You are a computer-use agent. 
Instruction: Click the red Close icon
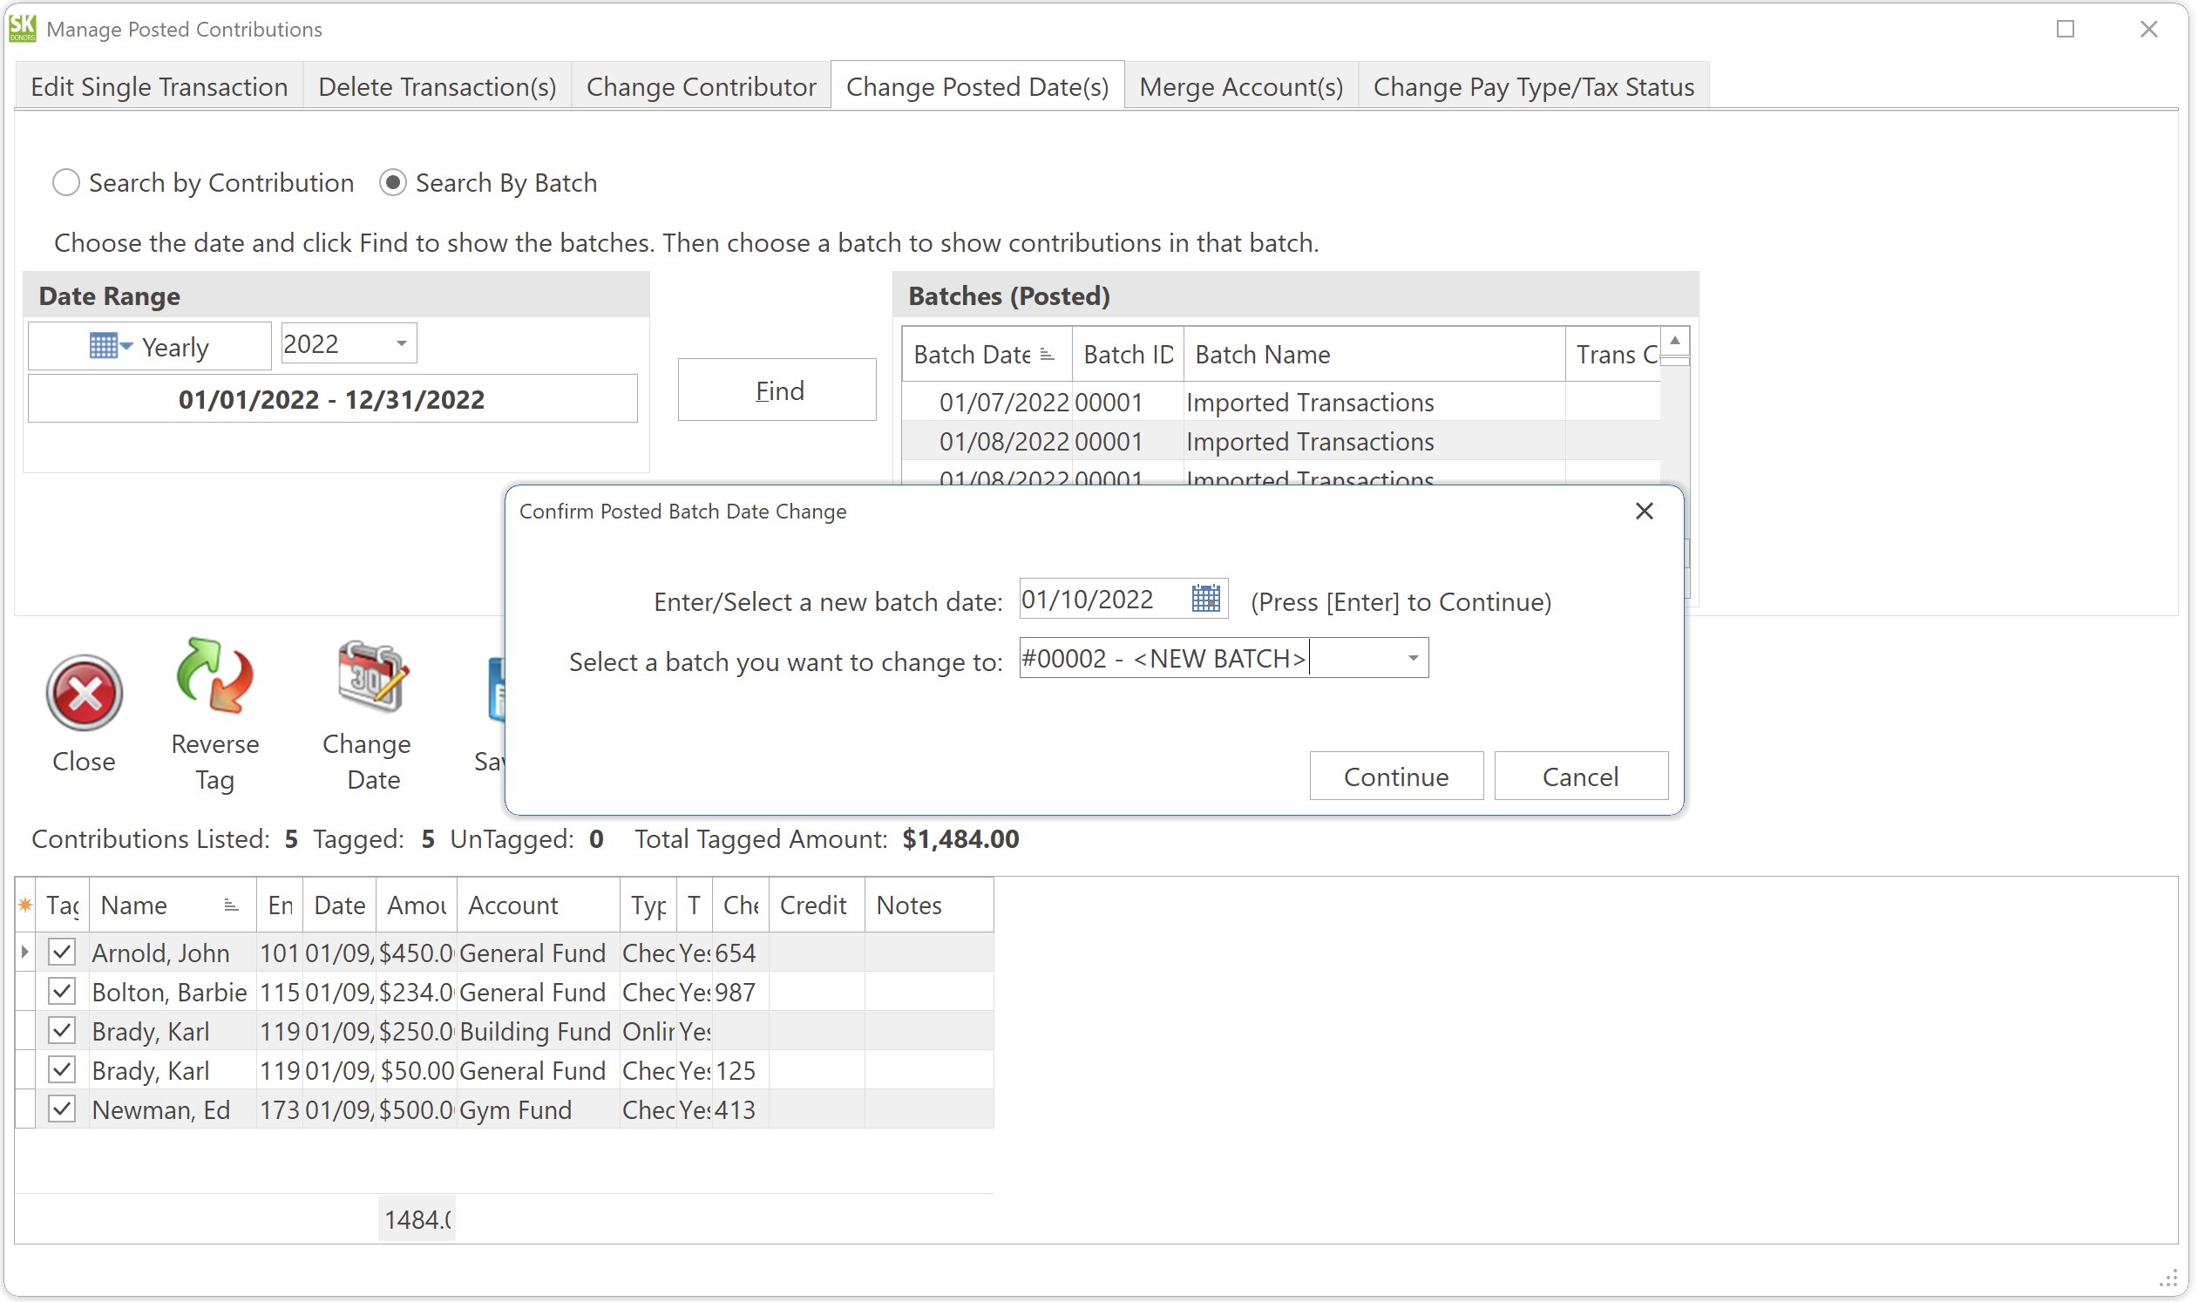click(x=84, y=694)
